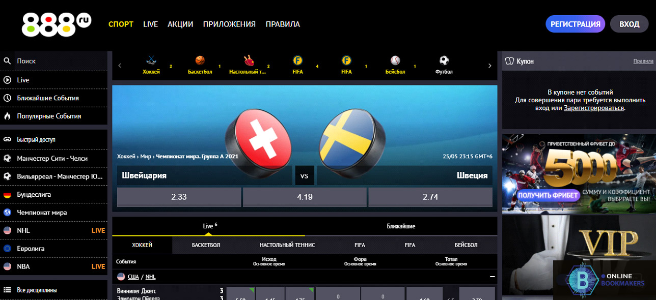Switch to the Ближайшие tab
Image resolution: width=656 pixels, height=300 pixels.
tap(401, 226)
